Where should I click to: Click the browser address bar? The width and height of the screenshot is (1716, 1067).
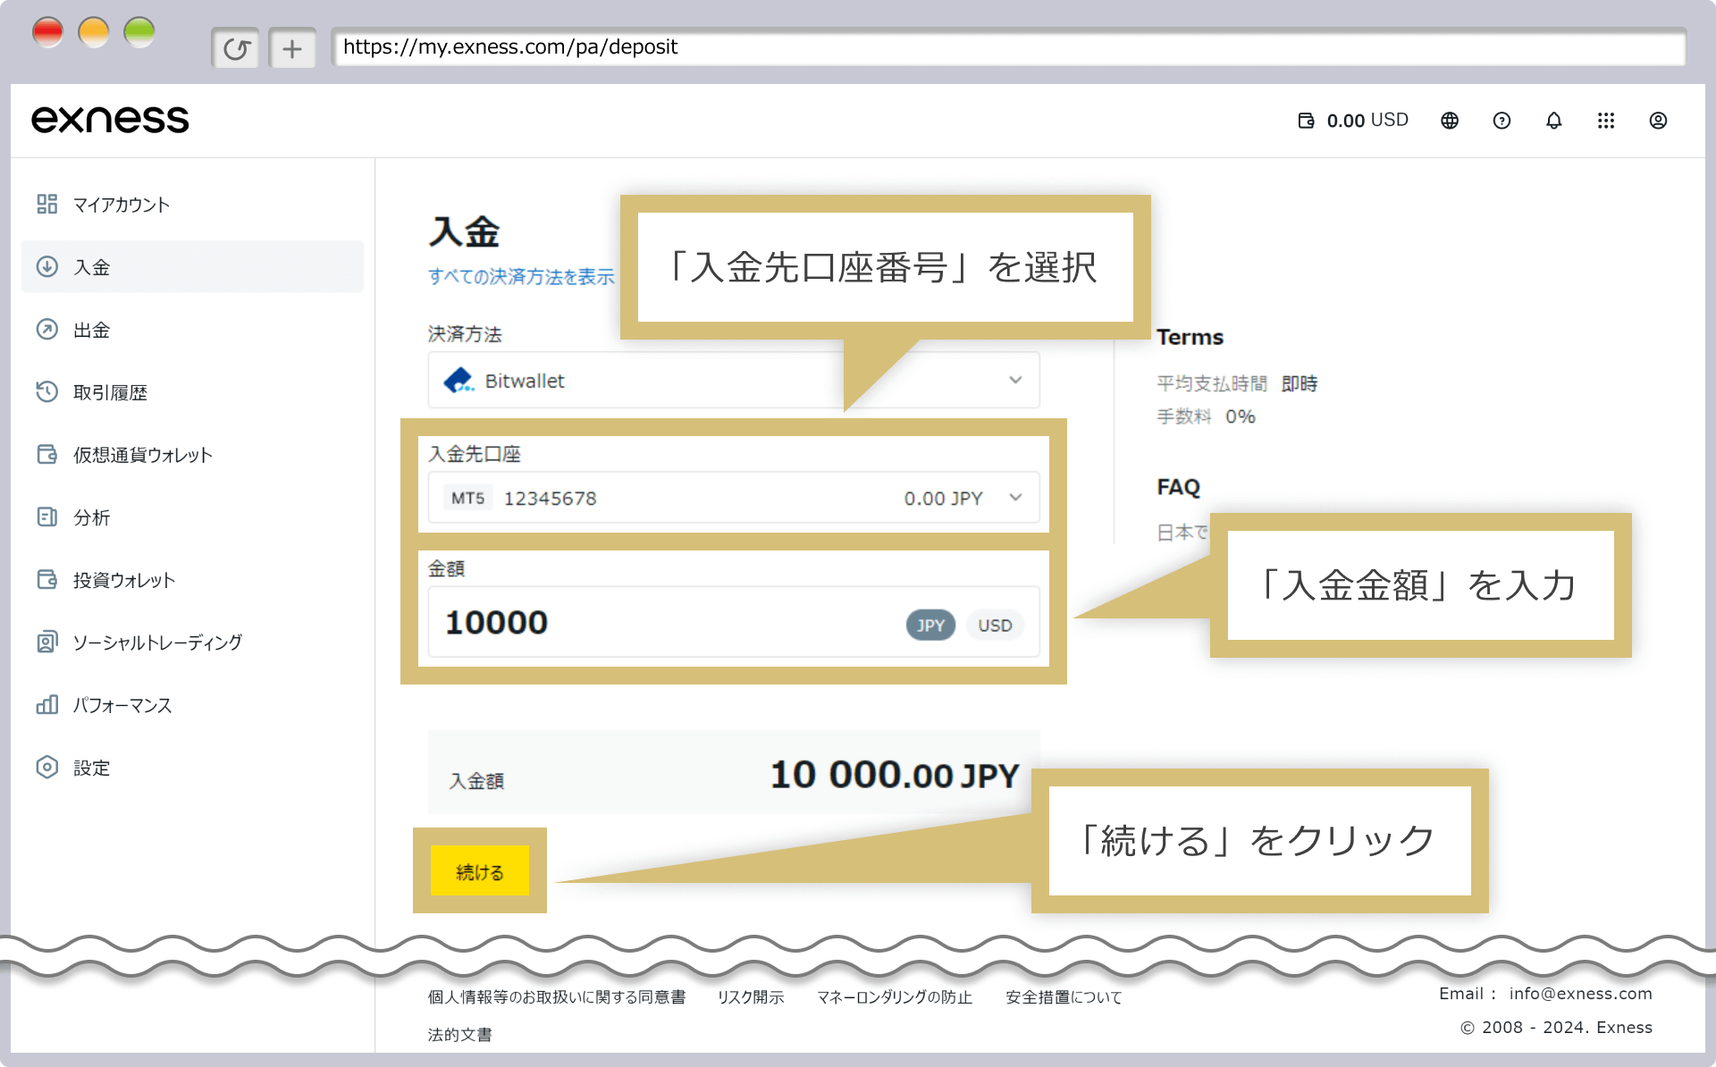pyautogui.click(x=1008, y=47)
